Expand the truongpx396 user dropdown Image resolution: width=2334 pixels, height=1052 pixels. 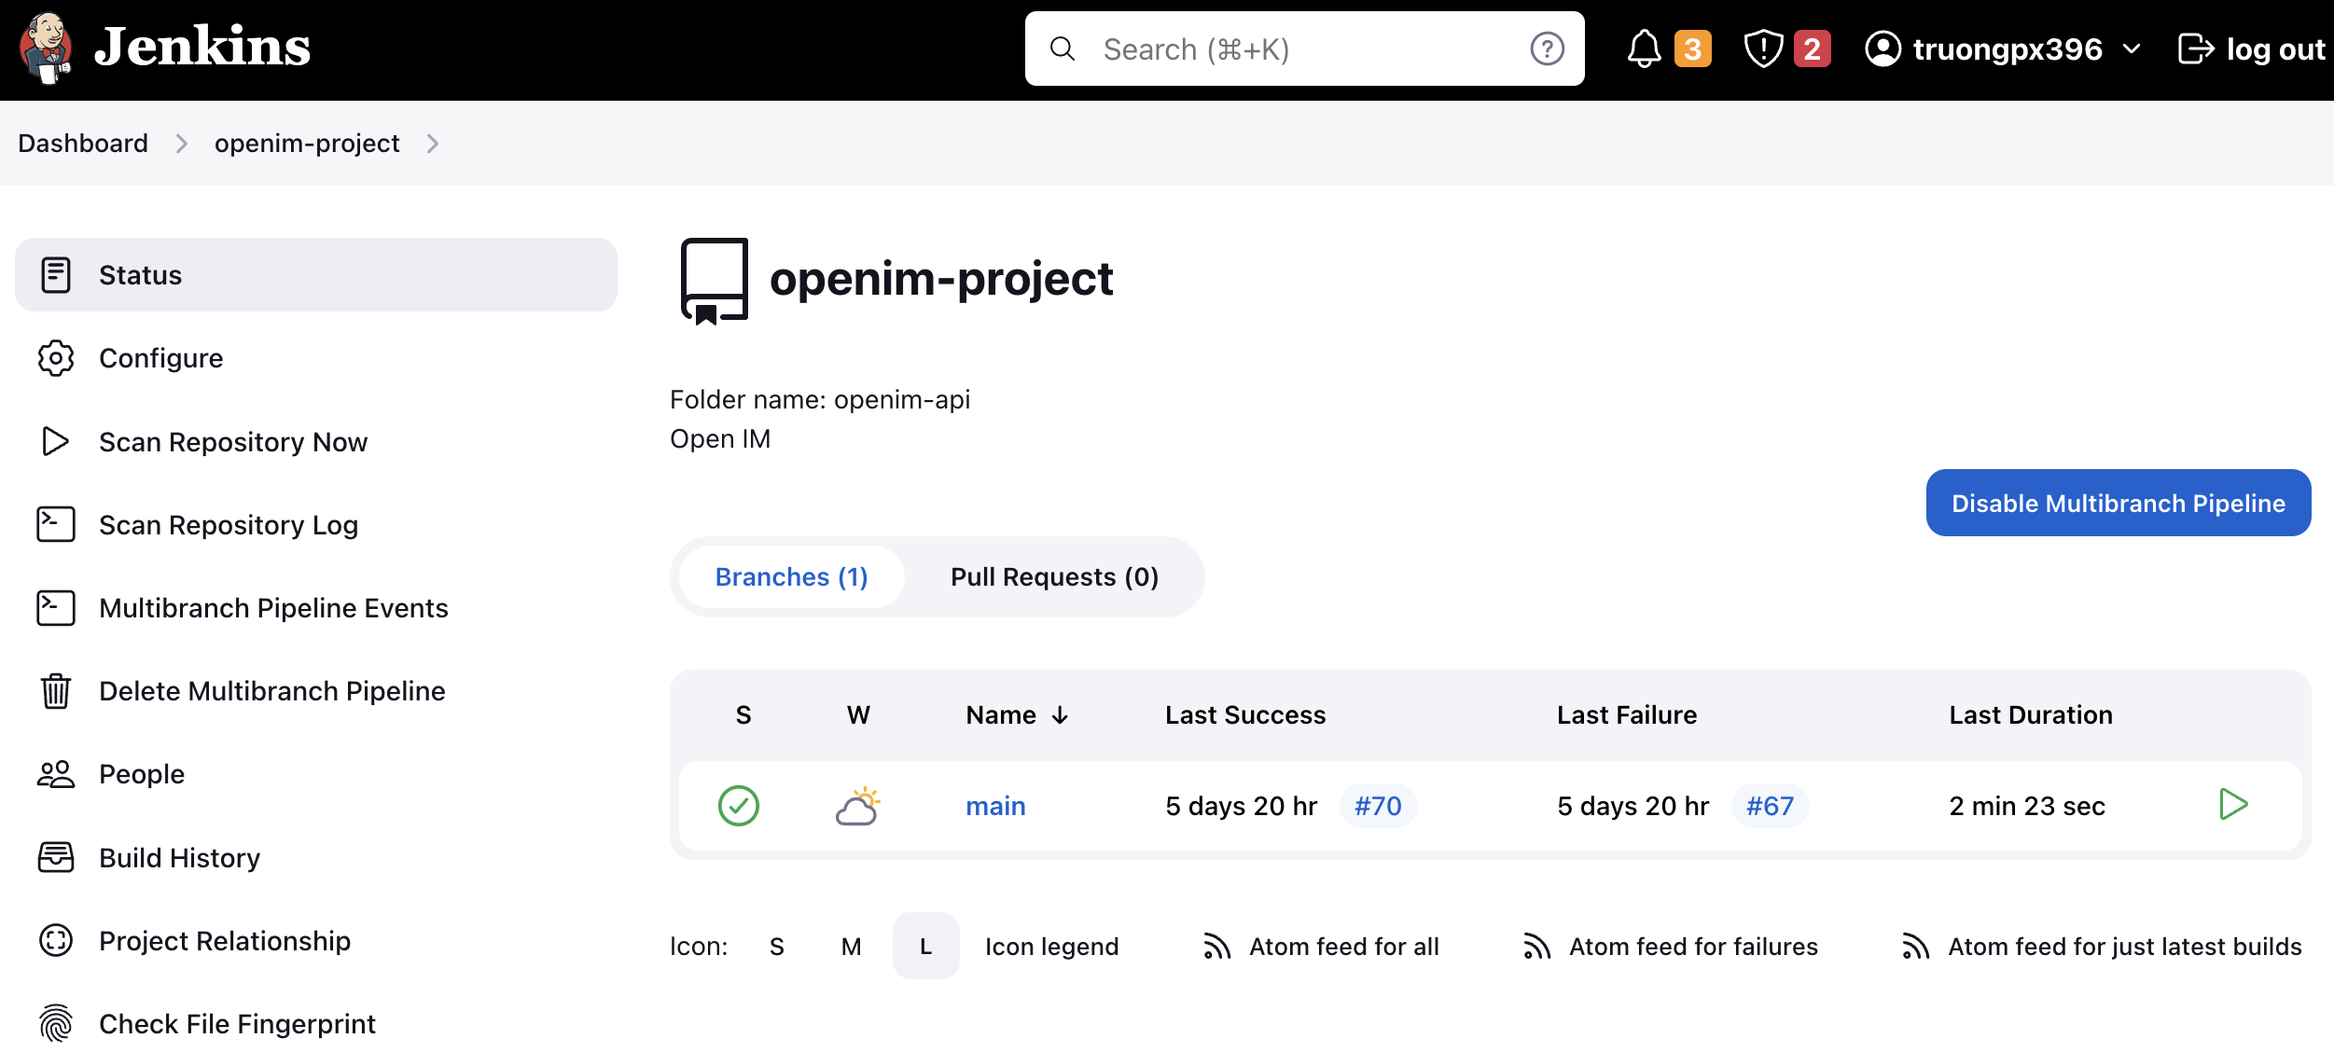2132,48
